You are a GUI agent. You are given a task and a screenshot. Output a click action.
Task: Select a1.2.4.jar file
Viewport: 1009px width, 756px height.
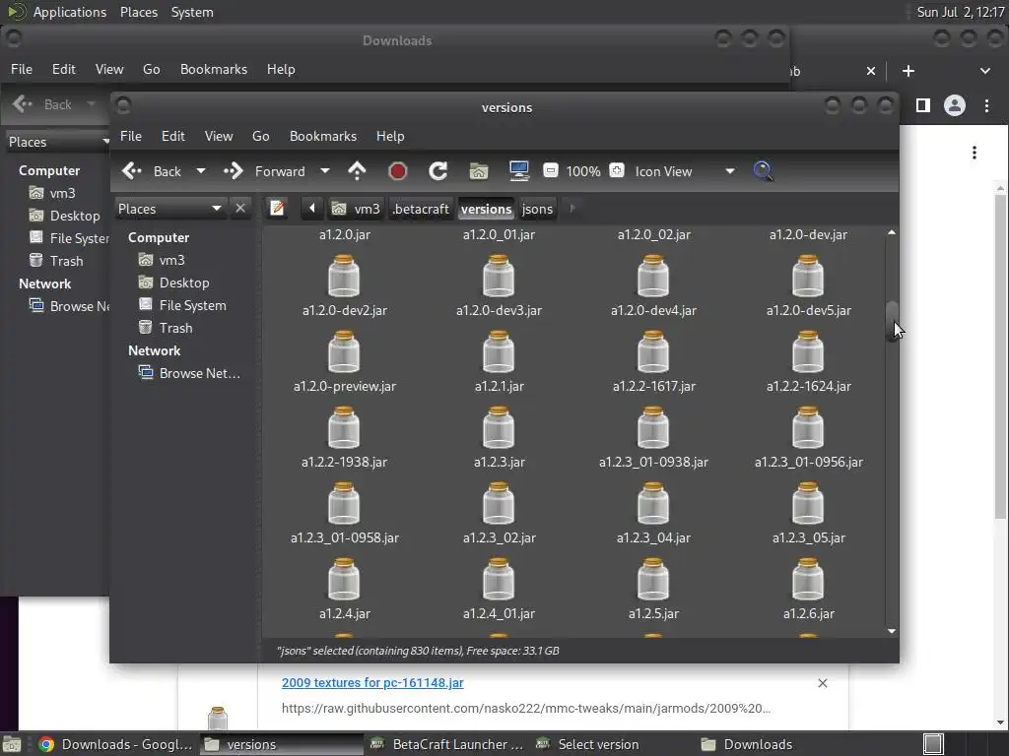[x=344, y=590]
